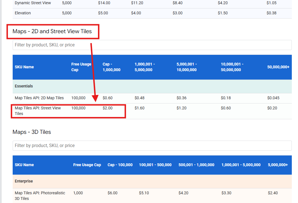Image resolution: width=298 pixels, height=203 pixels.
Task: Click $4.20 in the Photorealistic 3D Tiles row
Action: point(183,193)
